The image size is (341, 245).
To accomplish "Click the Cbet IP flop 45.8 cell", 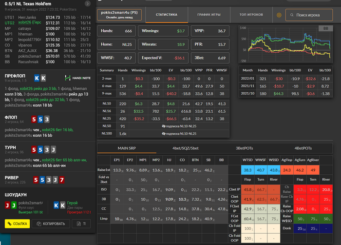I will coord(247,190).
